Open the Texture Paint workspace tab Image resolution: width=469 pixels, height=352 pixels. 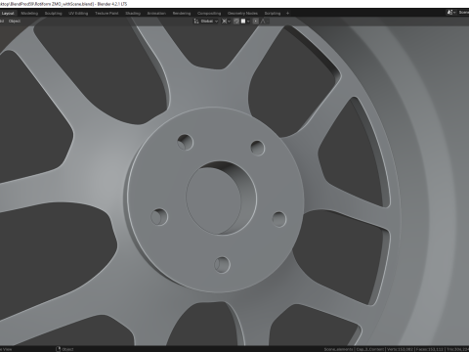[x=107, y=14]
